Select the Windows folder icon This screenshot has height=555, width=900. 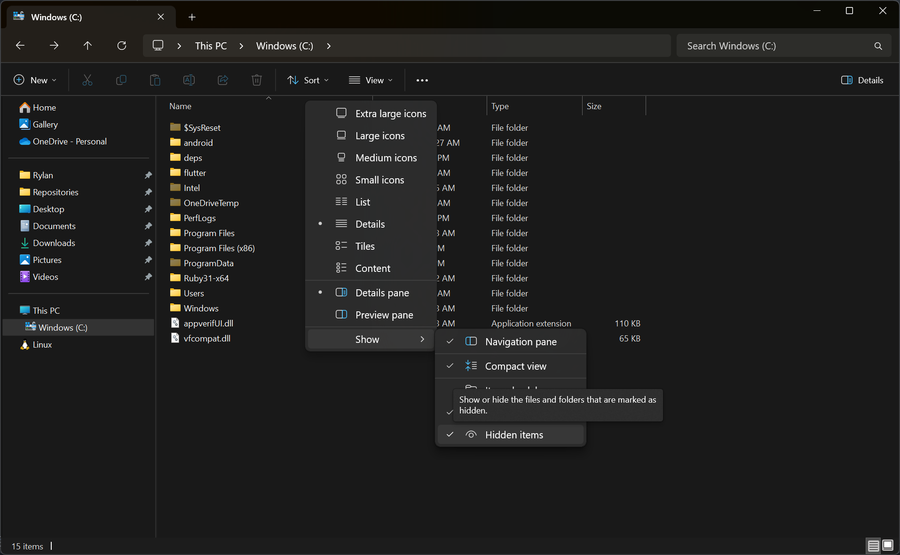[x=175, y=308]
